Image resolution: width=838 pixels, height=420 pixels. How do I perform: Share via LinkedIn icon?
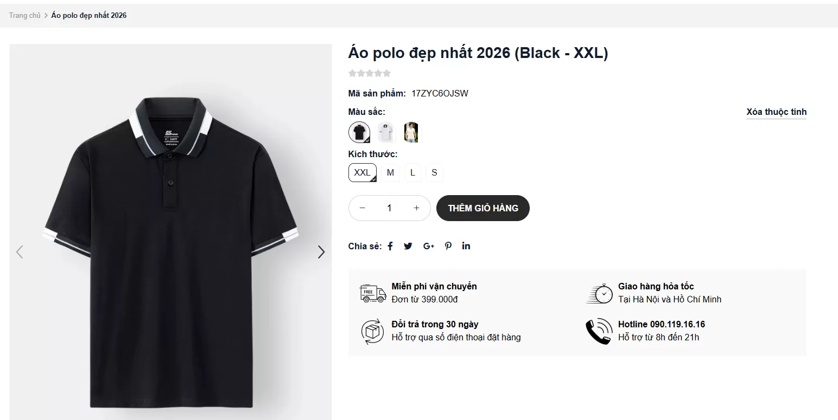point(466,246)
